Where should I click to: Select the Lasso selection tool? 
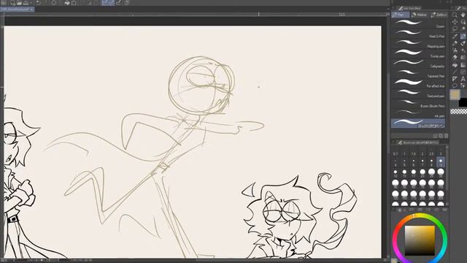(455, 29)
